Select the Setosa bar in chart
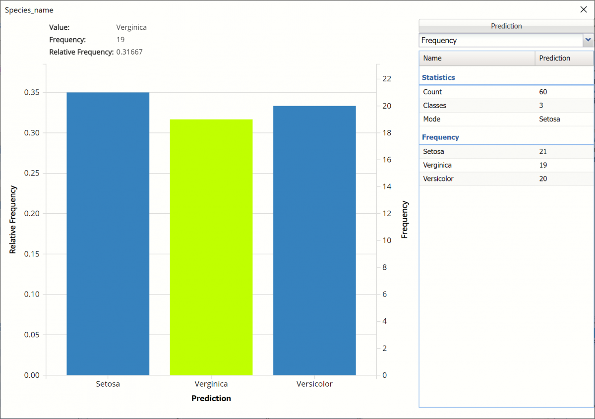Image resolution: width=595 pixels, height=419 pixels. coord(108,233)
